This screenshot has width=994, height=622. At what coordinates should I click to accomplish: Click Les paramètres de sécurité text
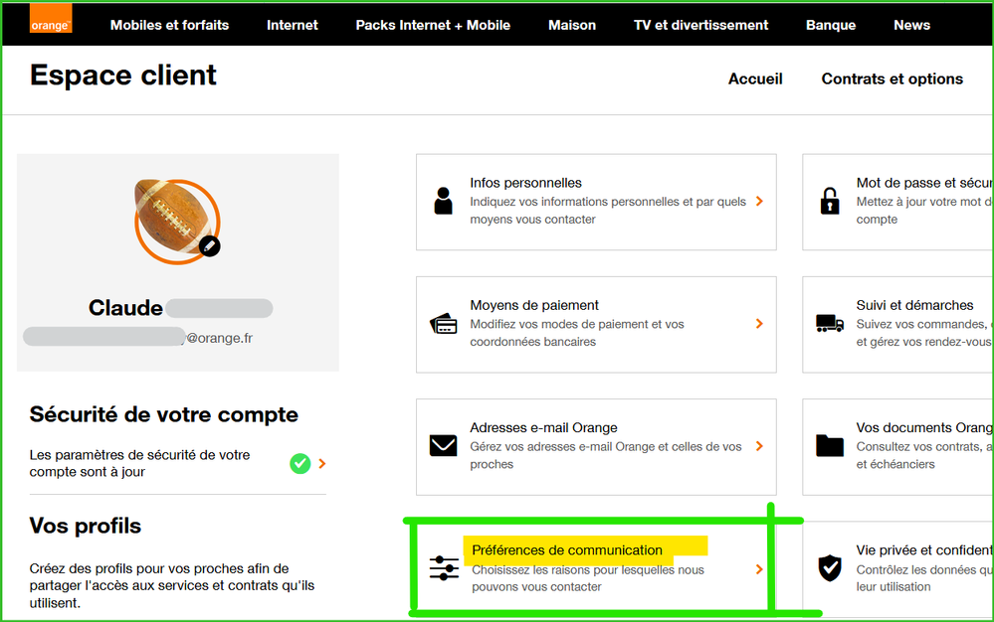pyautogui.click(x=139, y=463)
